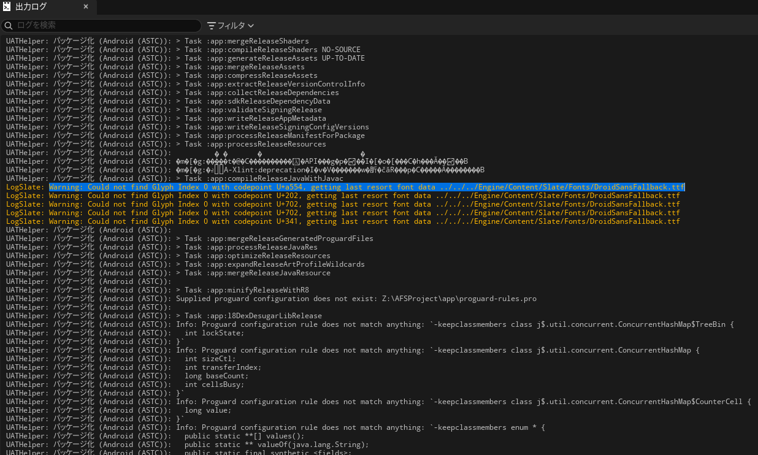Image resolution: width=758 pixels, height=455 pixels.
Task: Click the expandReleaseArtProfileWildcards log line
Action: [185, 264]
